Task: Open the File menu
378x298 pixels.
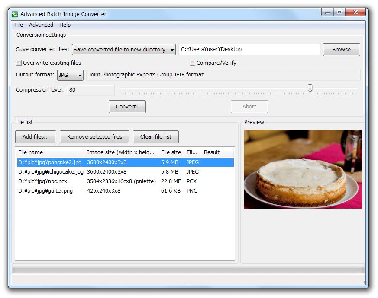Action: [19, 25]
